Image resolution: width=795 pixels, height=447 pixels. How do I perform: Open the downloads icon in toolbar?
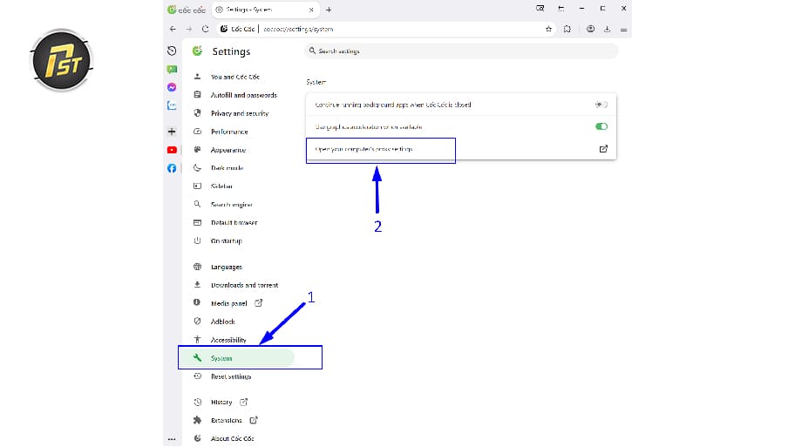(x=607, y=30)
